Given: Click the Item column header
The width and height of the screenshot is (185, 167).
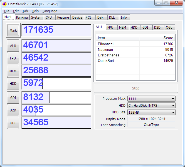Looking at the screenshot, I should click(118, 38).
